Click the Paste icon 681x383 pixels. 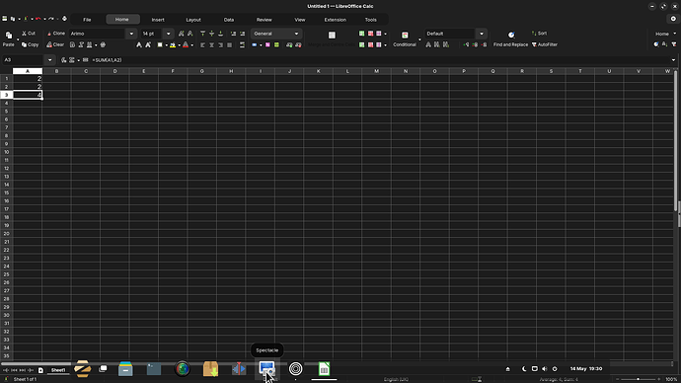click(x=9, y=36)
